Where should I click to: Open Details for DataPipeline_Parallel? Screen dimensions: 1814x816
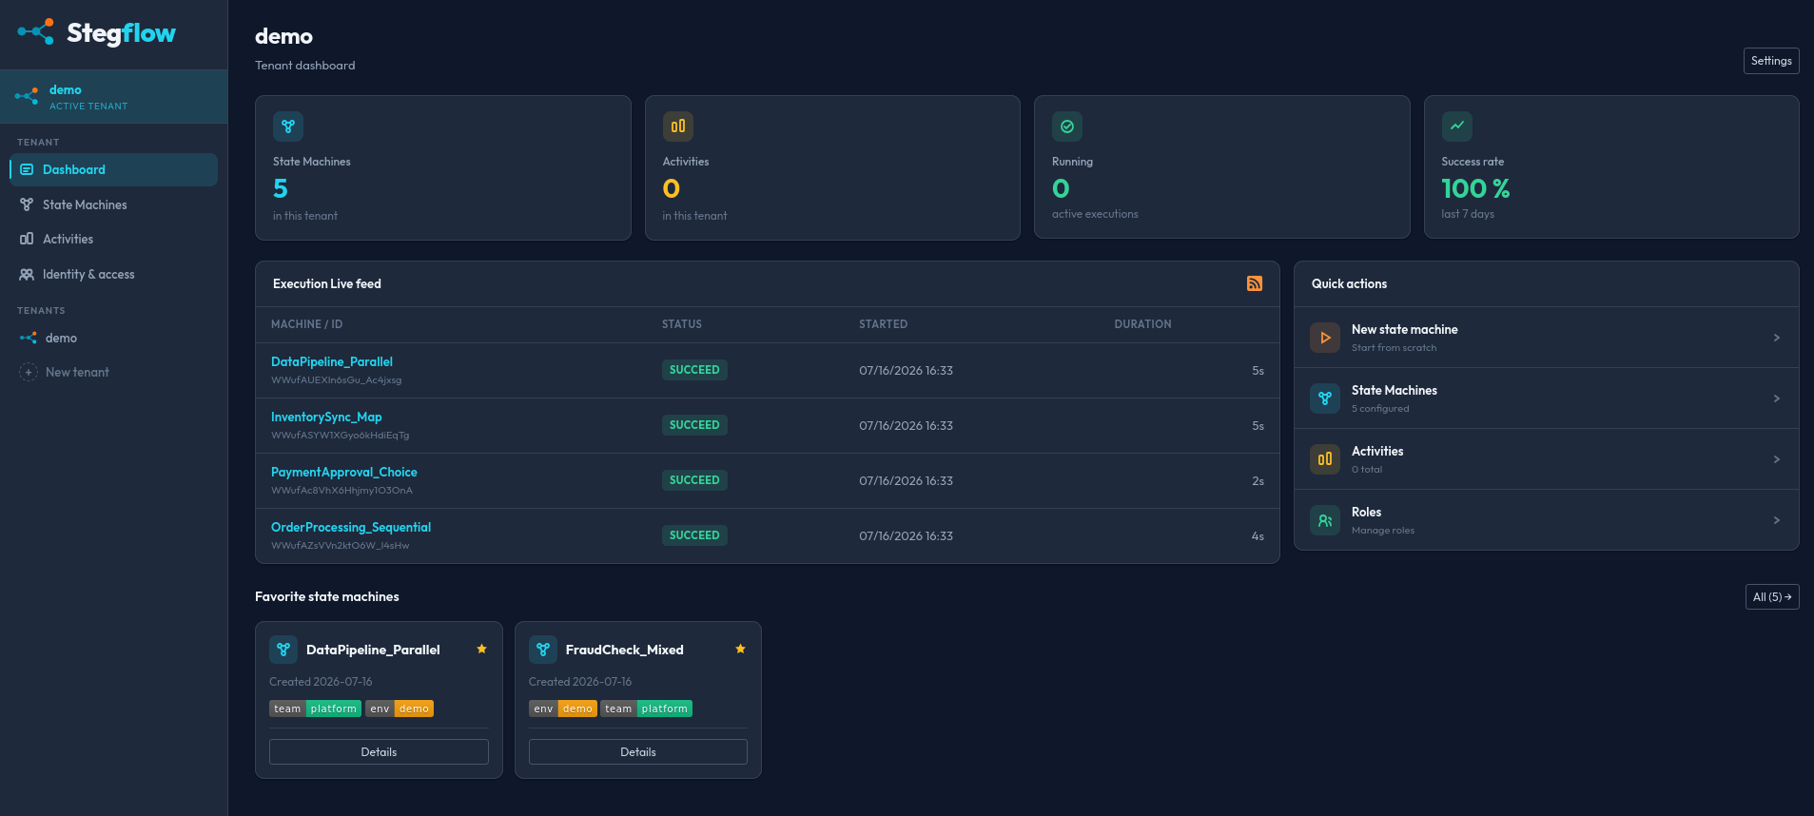[x=379, y=752]
